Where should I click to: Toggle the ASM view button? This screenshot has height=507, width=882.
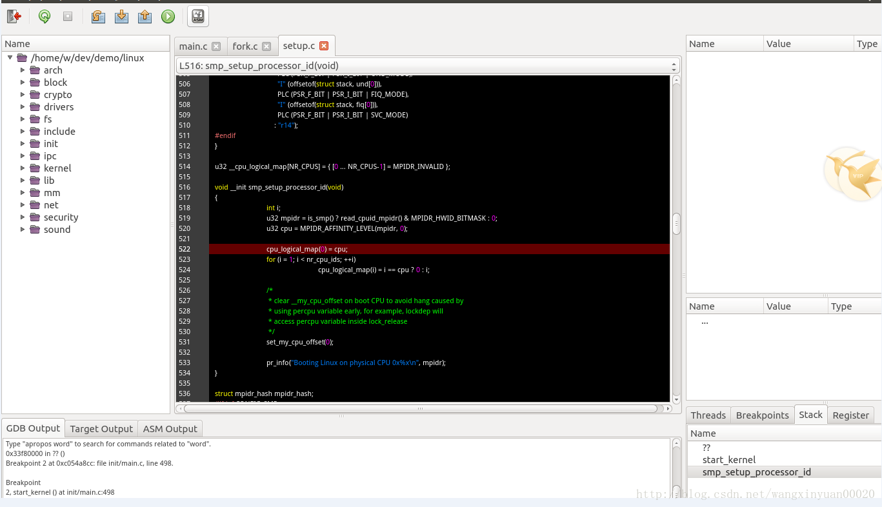point(198,17)
